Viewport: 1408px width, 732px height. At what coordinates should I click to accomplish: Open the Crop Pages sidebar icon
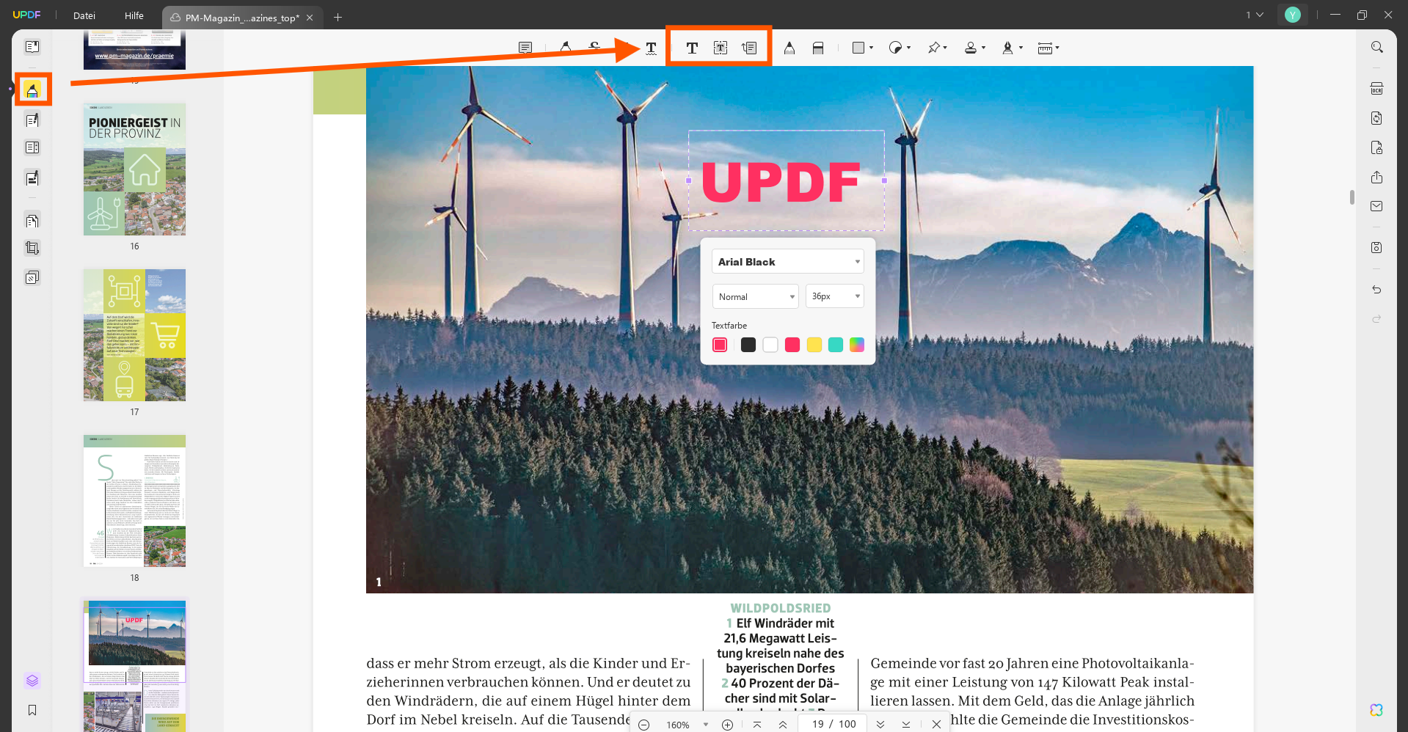pos(32,248)
